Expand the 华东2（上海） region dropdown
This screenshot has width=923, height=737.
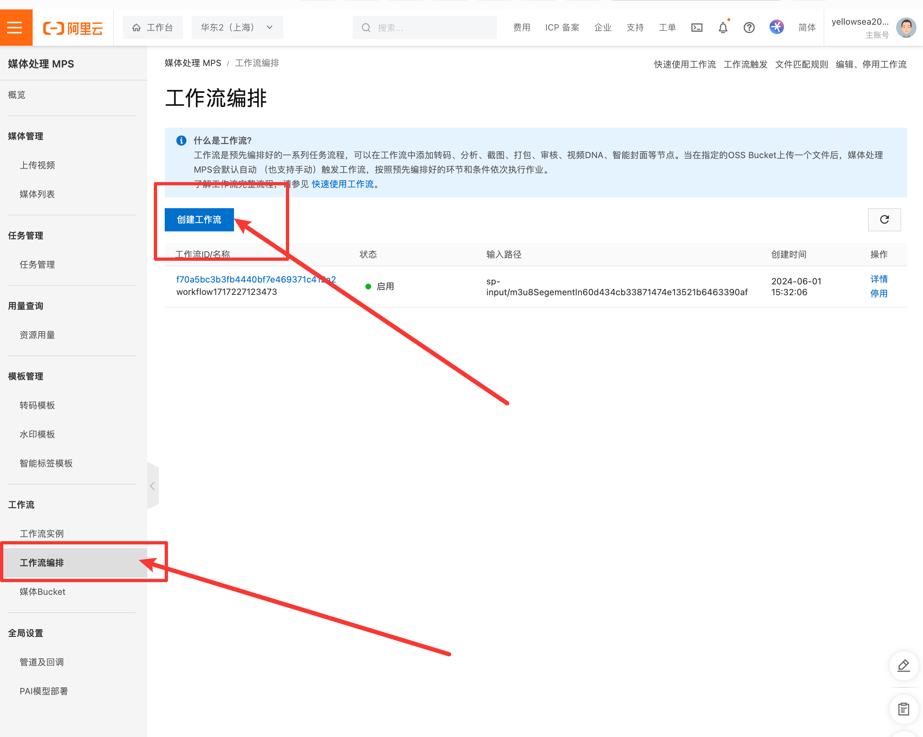coord(237,28)
